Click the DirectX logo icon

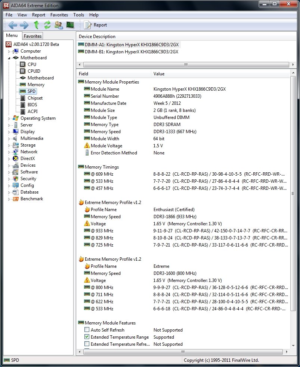point(16,159)
